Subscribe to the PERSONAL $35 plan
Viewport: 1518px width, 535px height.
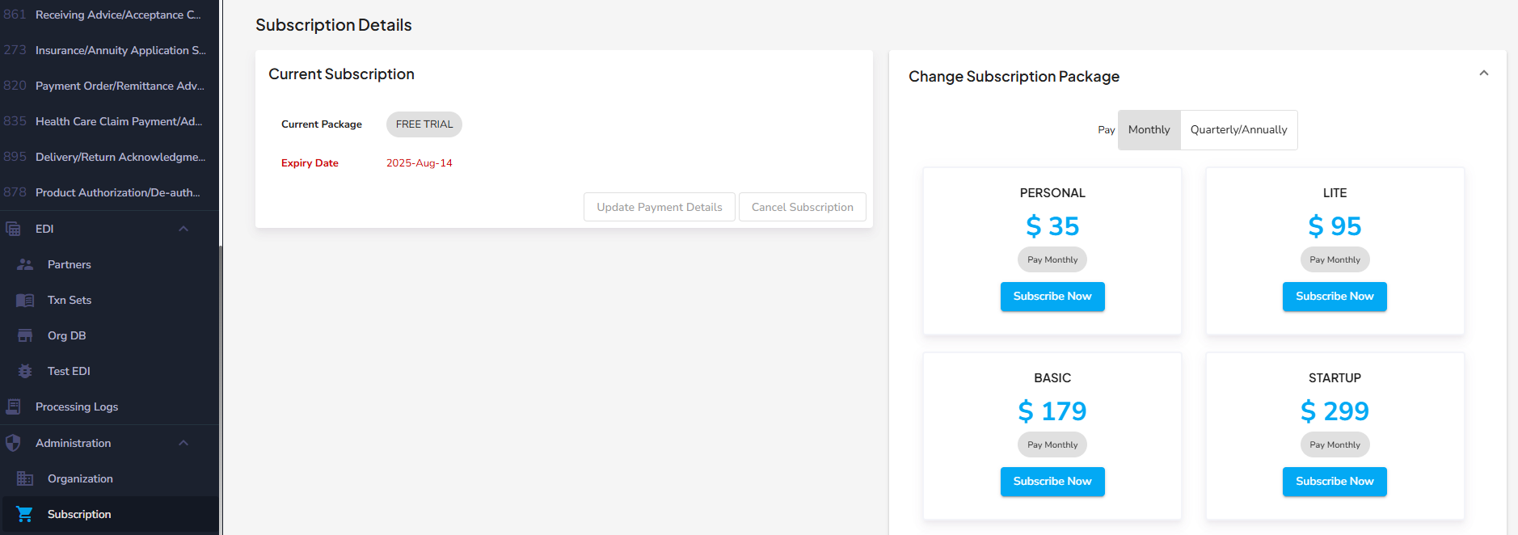pos(1052,297)
